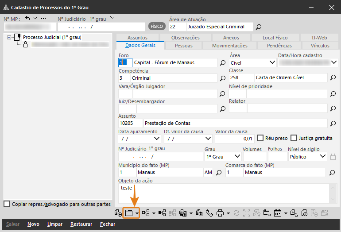Expand the dropdown arrow beside the document transfer icon
This screenshot has height=232, width=341.
(191, 213)
